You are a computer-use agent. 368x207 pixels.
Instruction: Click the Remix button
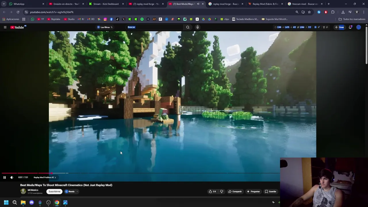coord(70,191)
